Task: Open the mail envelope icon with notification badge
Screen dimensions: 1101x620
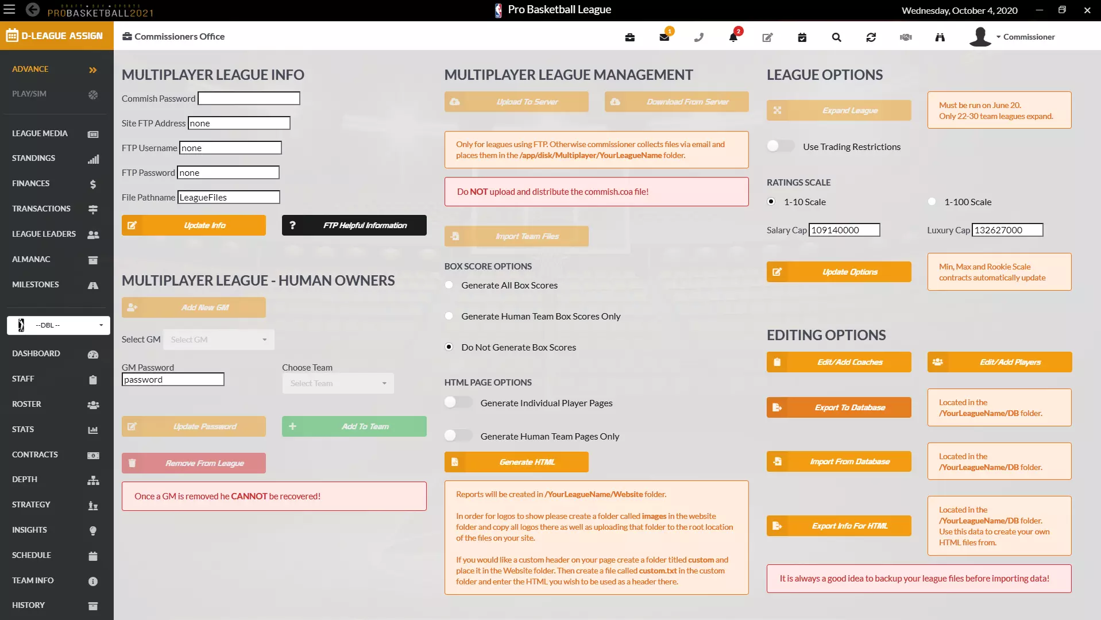Action: [x=665, y=37]
